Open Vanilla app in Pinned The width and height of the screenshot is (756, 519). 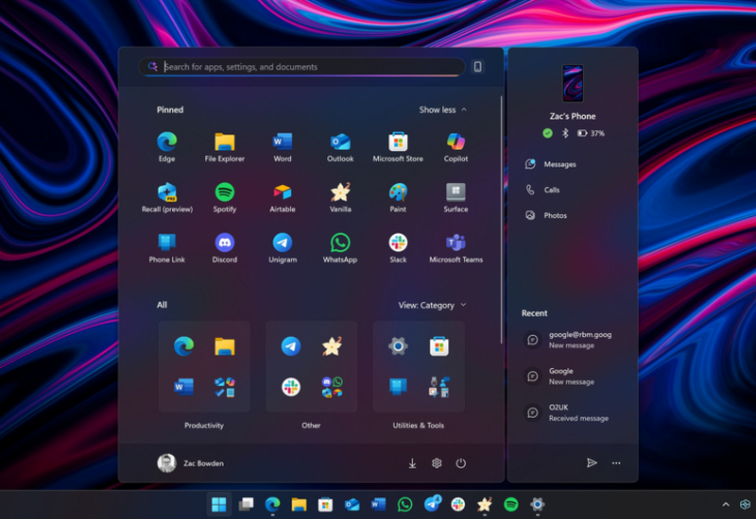point(340,197)
